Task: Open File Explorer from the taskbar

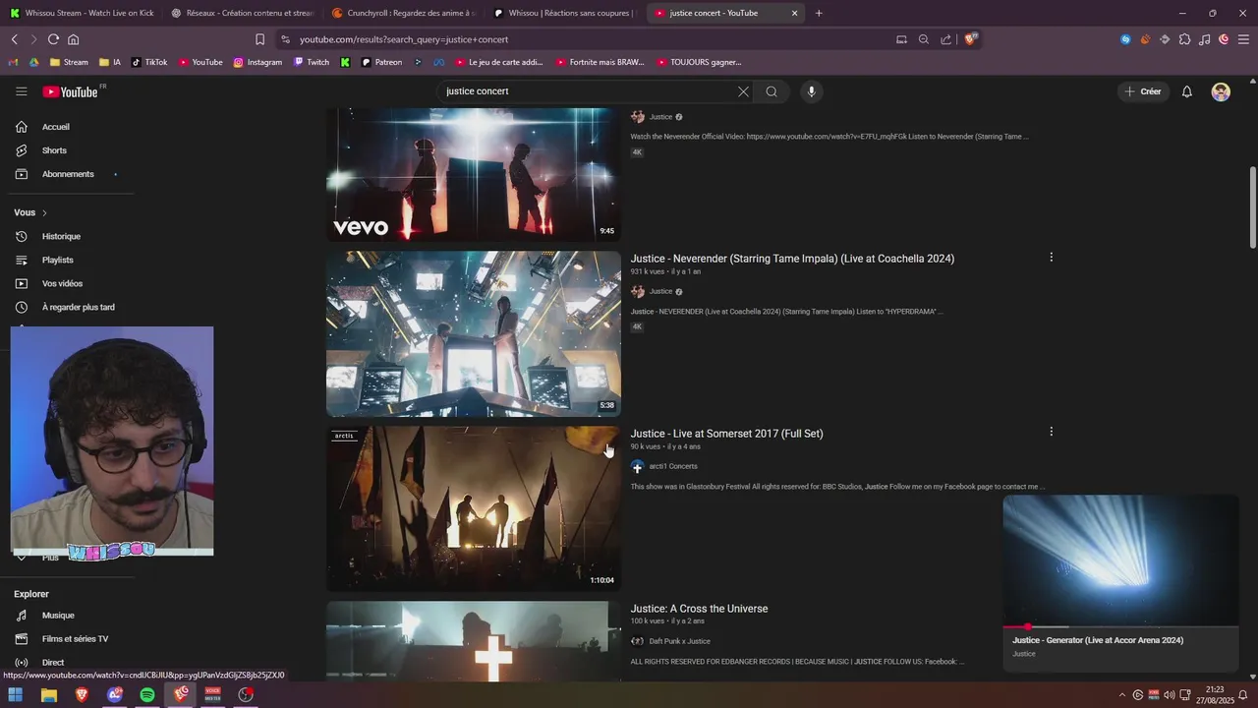Action: (x=48, y=694)
